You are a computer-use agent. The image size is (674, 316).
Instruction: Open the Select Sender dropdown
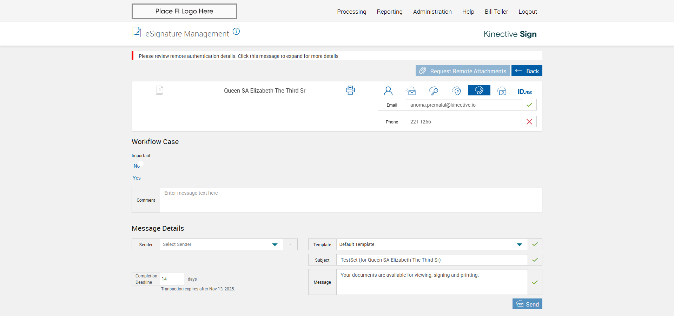click(x=221, y=244)
